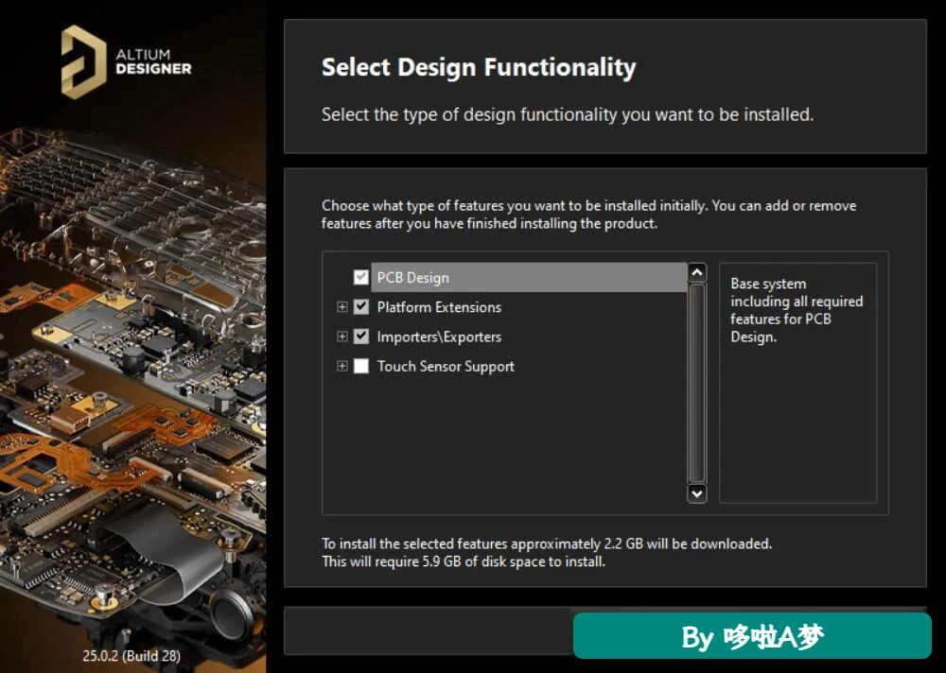Toggle the PCB Design checkbox
The height and width of the screenshot is (673, 946).
coord(360,277)
